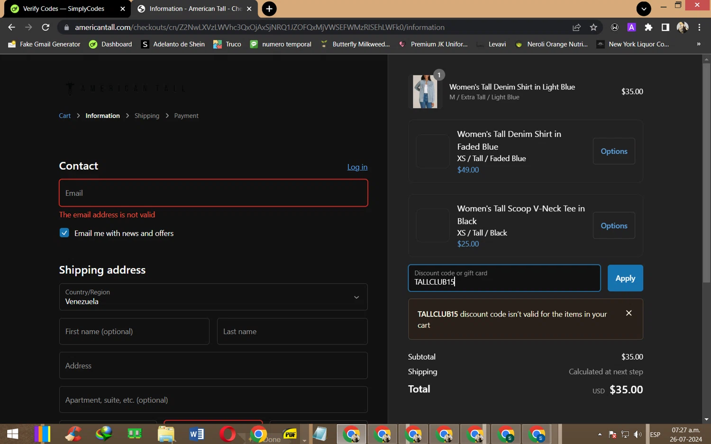The image size is (711, 444).
Task: Go back to the previous page
Action: point(12,27)
